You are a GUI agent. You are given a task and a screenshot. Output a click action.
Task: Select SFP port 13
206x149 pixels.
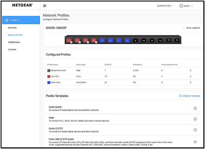tap(169, 40)
